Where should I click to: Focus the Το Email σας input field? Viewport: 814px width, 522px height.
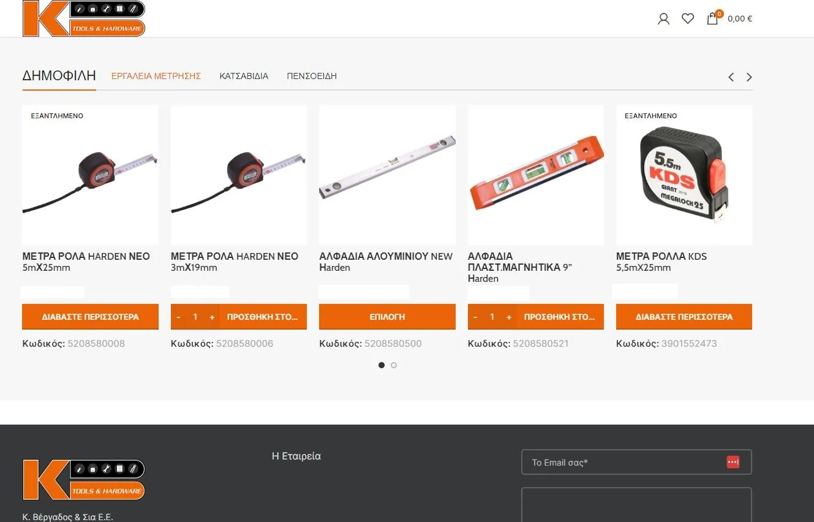point(636,462)
